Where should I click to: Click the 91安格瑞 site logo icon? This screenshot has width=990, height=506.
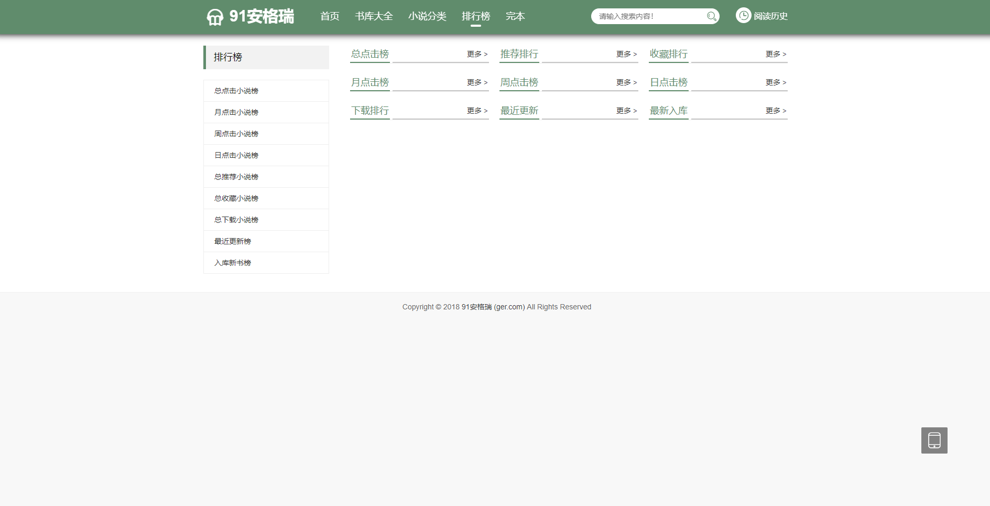coord(215,17)
